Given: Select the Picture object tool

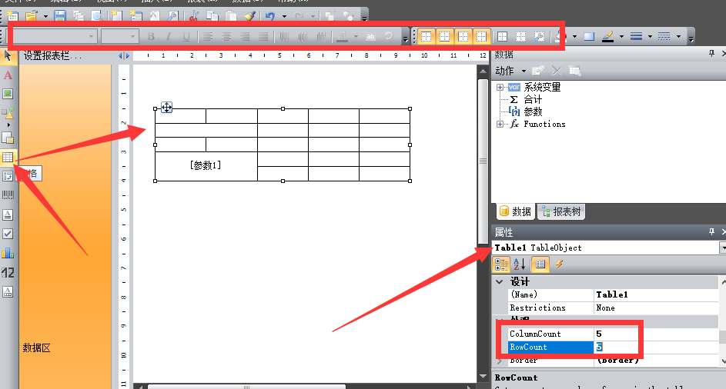Looking at the screenshot, I should [x=8, y=94].
